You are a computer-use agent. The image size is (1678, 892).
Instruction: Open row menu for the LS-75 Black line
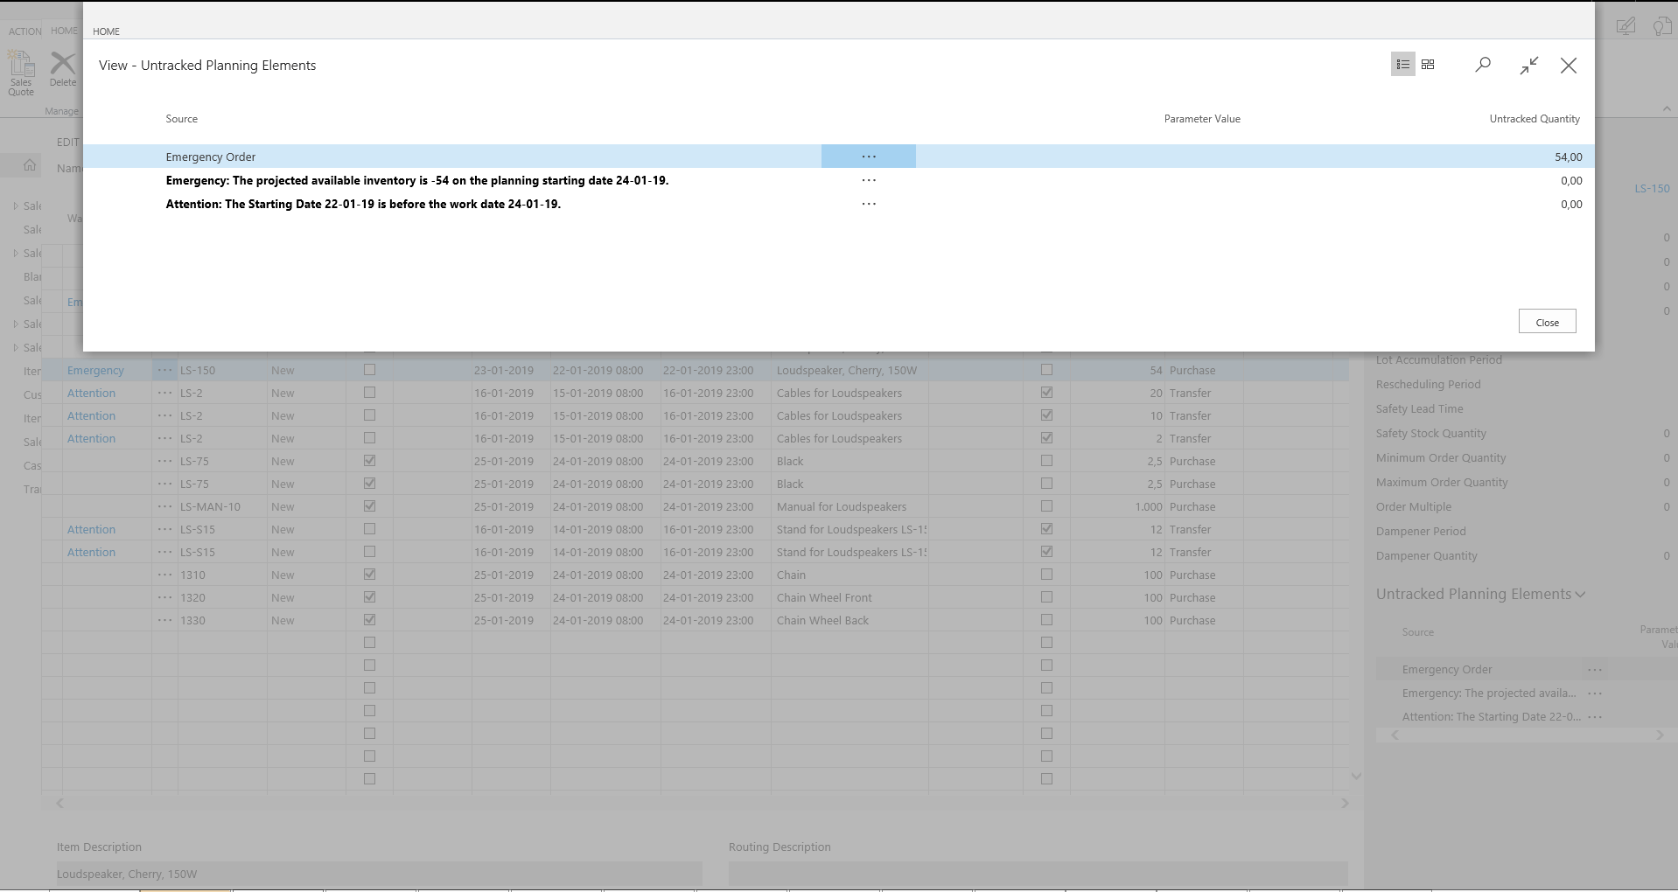tap(164, 461)
